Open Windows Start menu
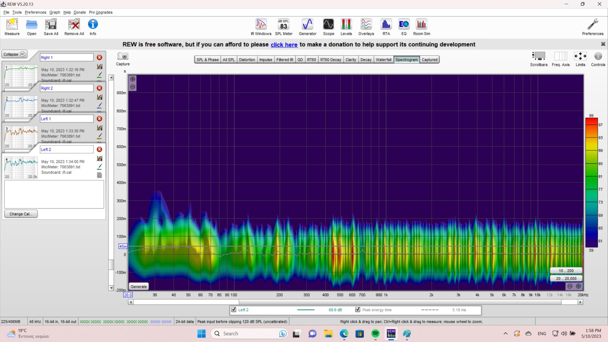The height and width of the screenshot is (342, 608). [201, 333]
